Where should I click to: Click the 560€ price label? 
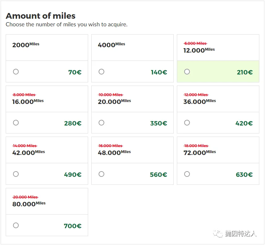pyautogui.click(x=158, y=175)
